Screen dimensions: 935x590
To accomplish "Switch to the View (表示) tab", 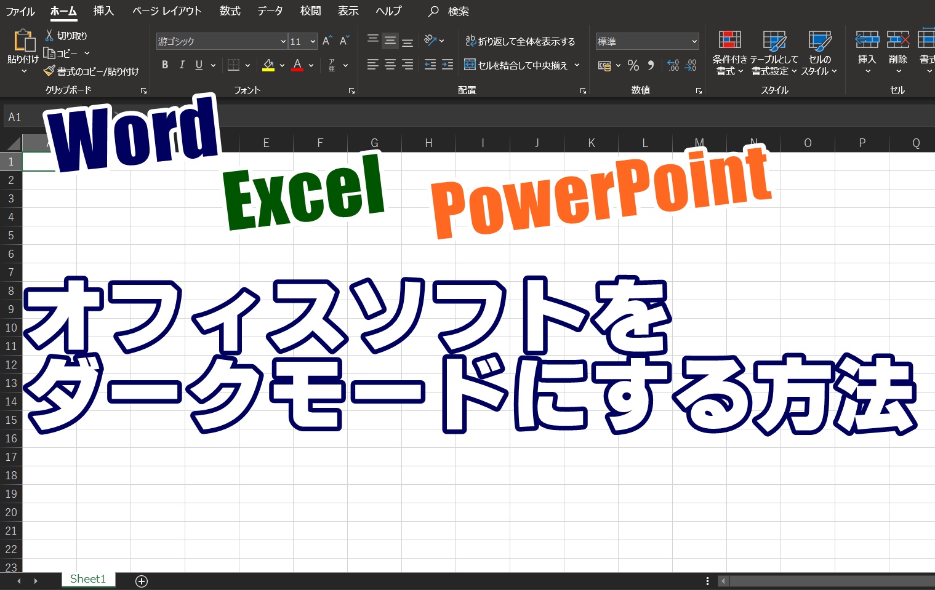I will [x=348, y=11].
